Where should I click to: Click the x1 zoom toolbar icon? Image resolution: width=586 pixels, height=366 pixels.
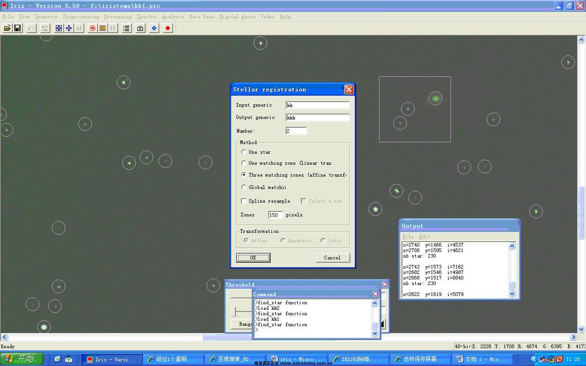pyautogui.click(x=79, y=28)
